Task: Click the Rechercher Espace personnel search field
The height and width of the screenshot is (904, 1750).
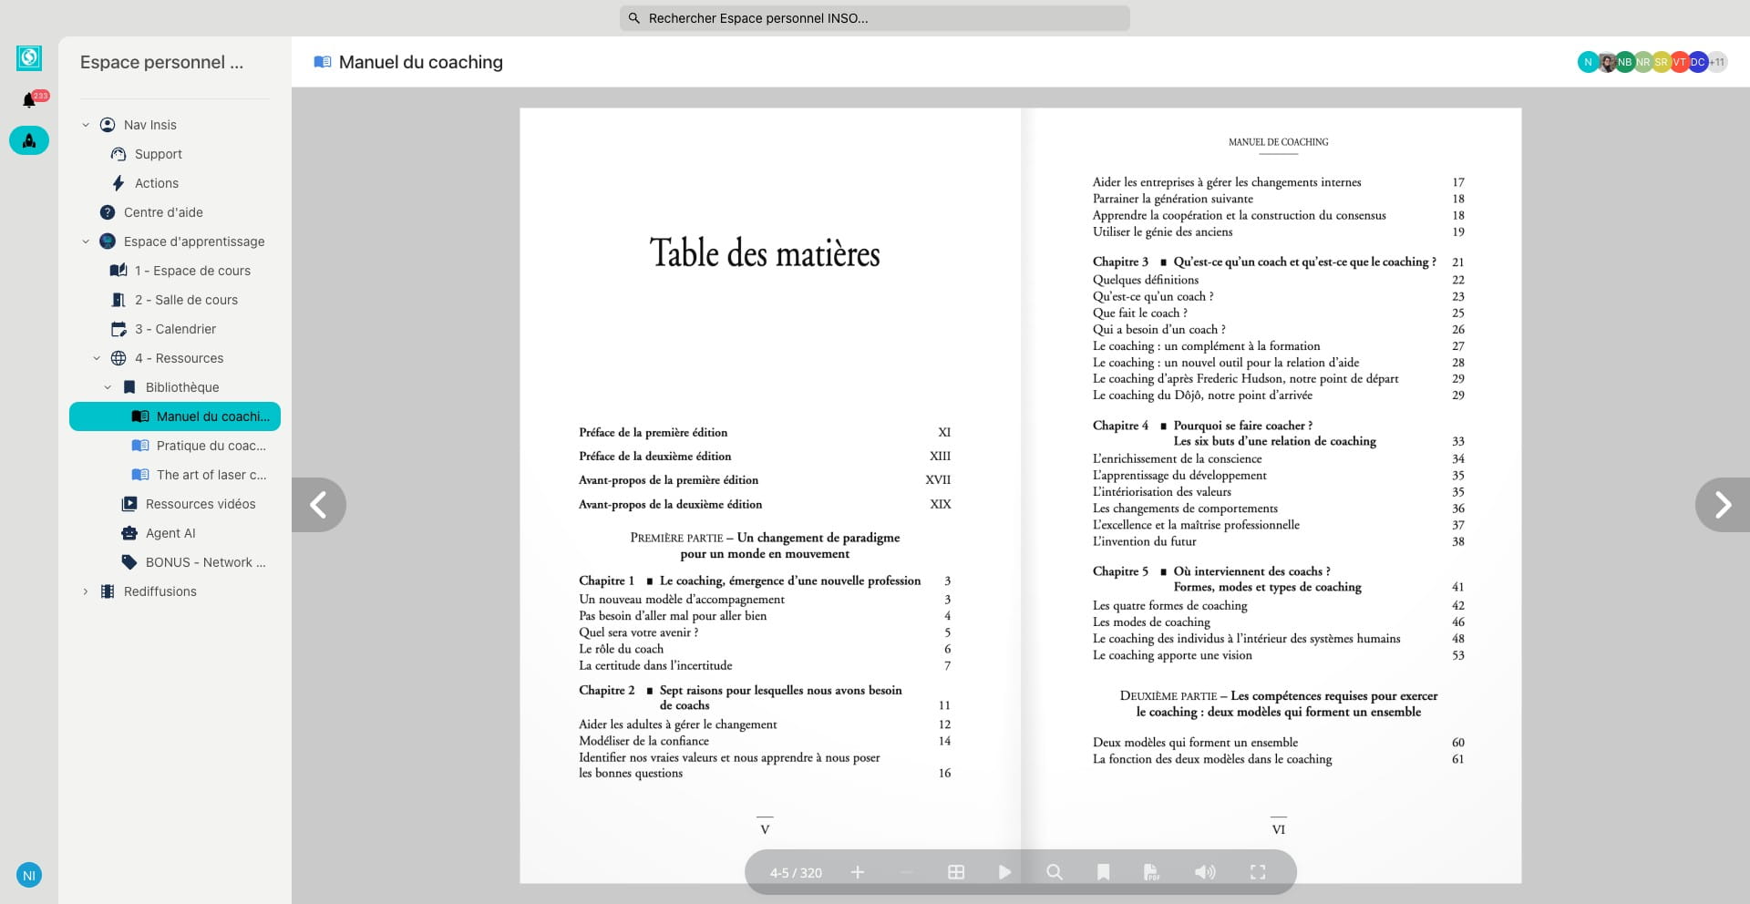Action: tap(875, 18)
